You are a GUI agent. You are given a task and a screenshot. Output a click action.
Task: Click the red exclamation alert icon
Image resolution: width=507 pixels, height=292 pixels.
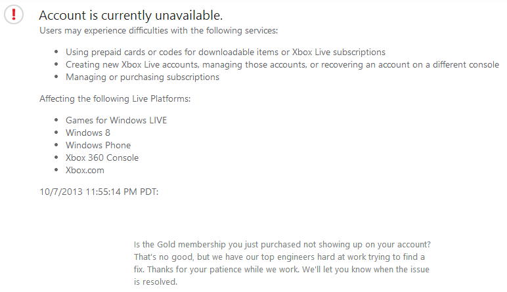[14, 15]
